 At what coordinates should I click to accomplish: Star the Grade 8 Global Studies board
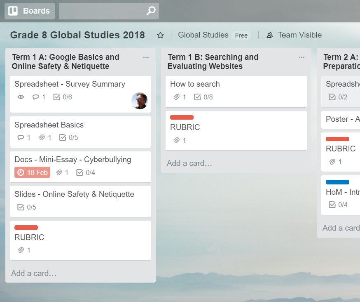click(x=161, y=35)
